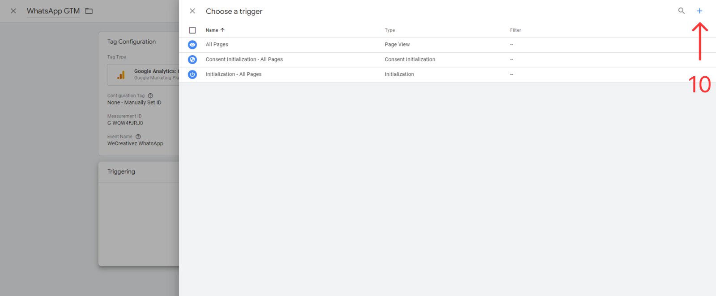Click the plus icon to create new trigger

tap(699, 11)
